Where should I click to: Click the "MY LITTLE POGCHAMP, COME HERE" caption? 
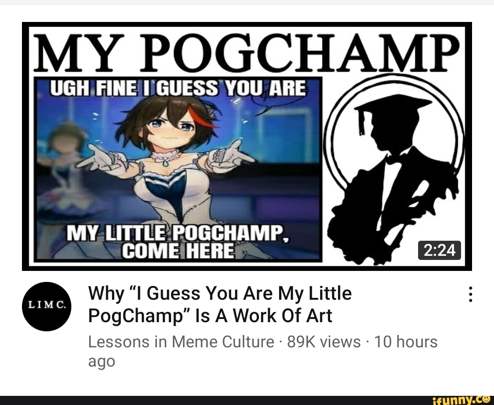pyautogui.click(x=178, y=242)
